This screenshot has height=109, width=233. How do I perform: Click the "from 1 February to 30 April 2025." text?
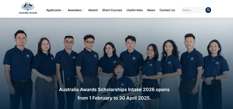114,98
